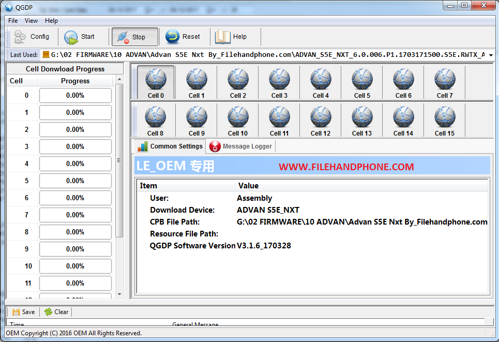Select the CPB File Path: row

[312, 222]
